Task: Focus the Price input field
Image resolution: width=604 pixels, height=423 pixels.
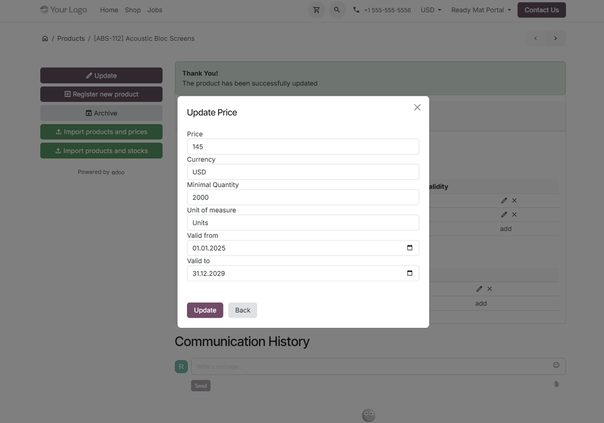Action: click(x=303, y=147)
